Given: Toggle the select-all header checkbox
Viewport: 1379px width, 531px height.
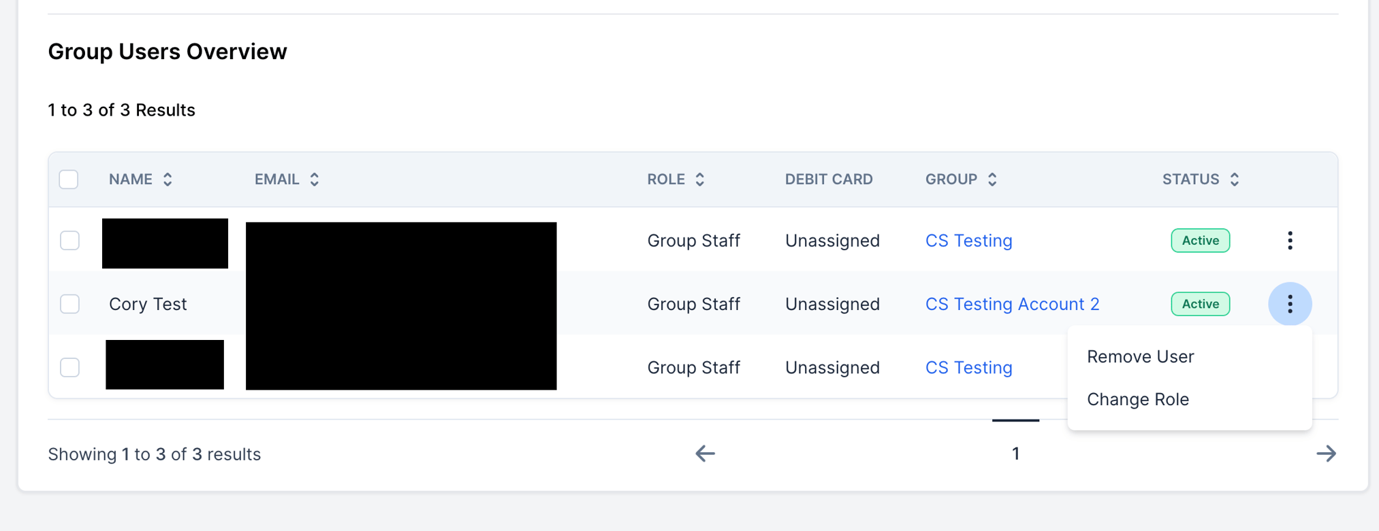Looking at the screenshot, I should 69,179.
